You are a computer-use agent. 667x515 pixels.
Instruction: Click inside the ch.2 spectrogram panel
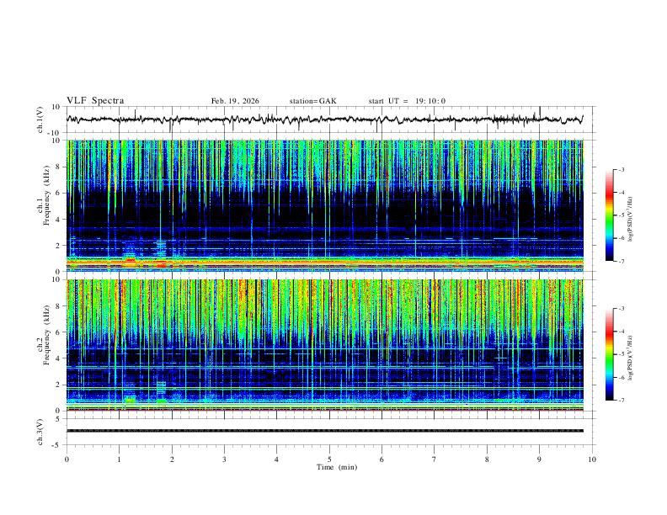pos(324,345)
